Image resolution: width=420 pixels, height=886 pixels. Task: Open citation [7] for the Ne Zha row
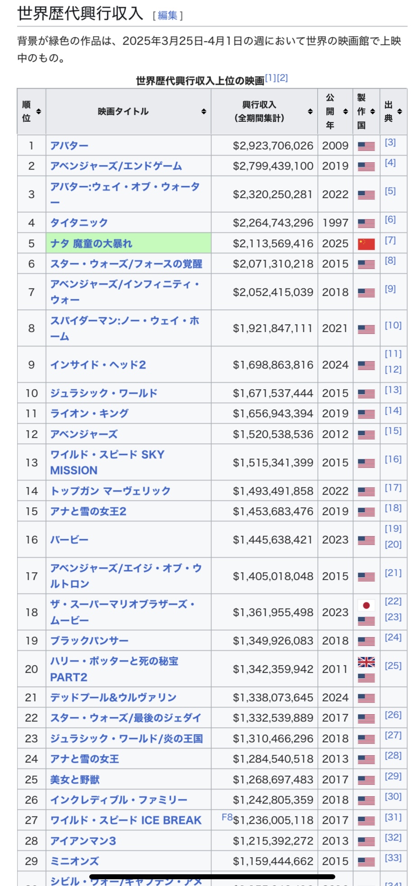tap(390, 240)
